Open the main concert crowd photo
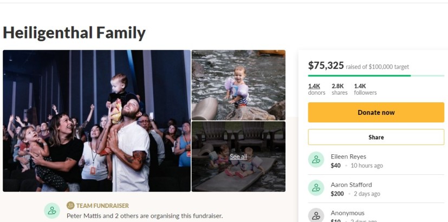 96,121
